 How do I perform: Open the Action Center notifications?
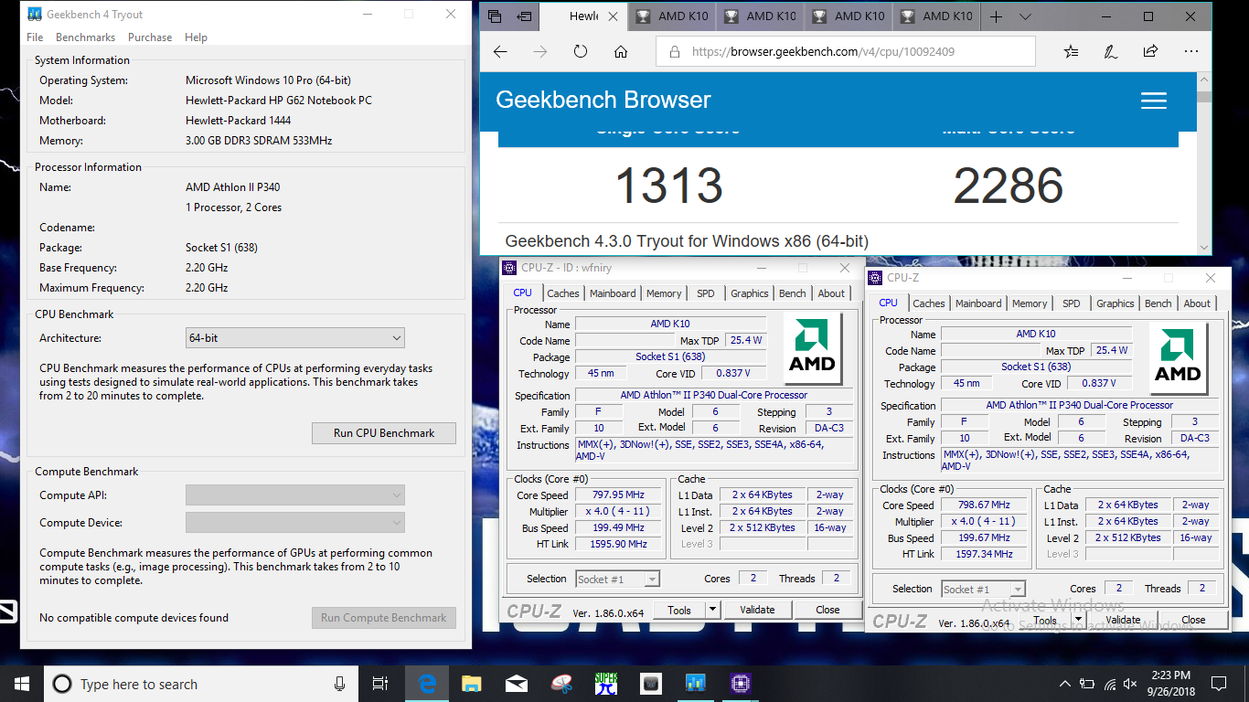1219,684
